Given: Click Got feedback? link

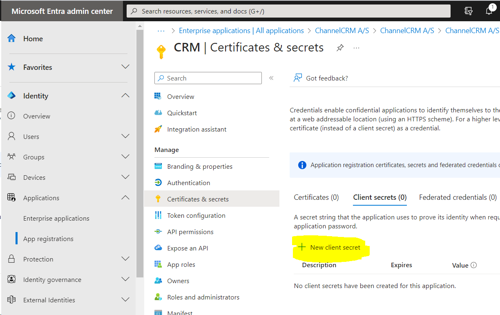Looking at the screenshot, I should (327, 78).
